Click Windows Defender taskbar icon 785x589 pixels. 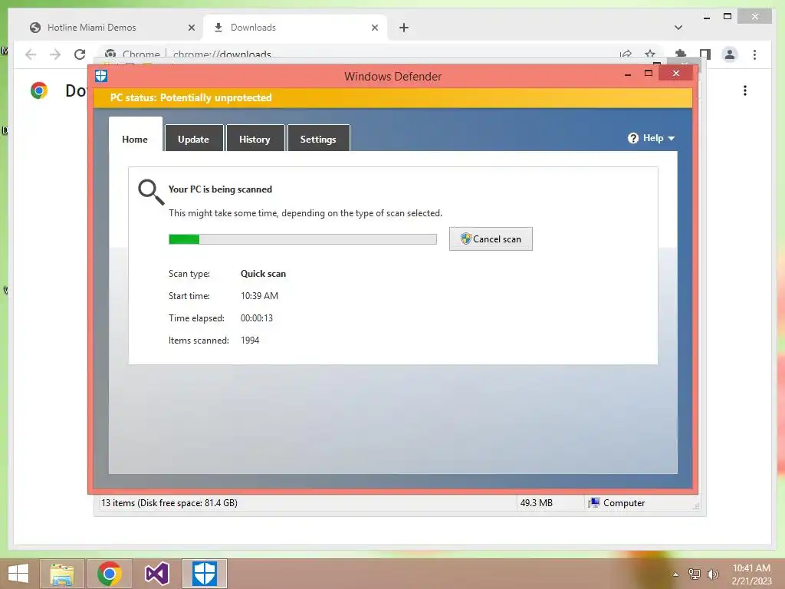(204, 574)
